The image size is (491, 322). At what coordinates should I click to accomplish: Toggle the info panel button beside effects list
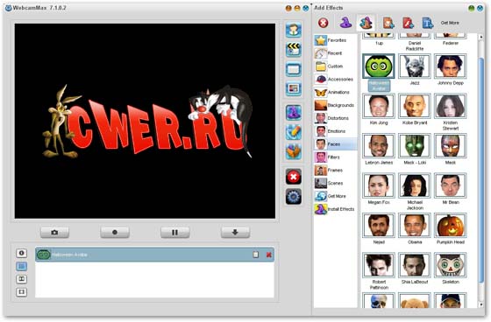[x=21, y=253]
